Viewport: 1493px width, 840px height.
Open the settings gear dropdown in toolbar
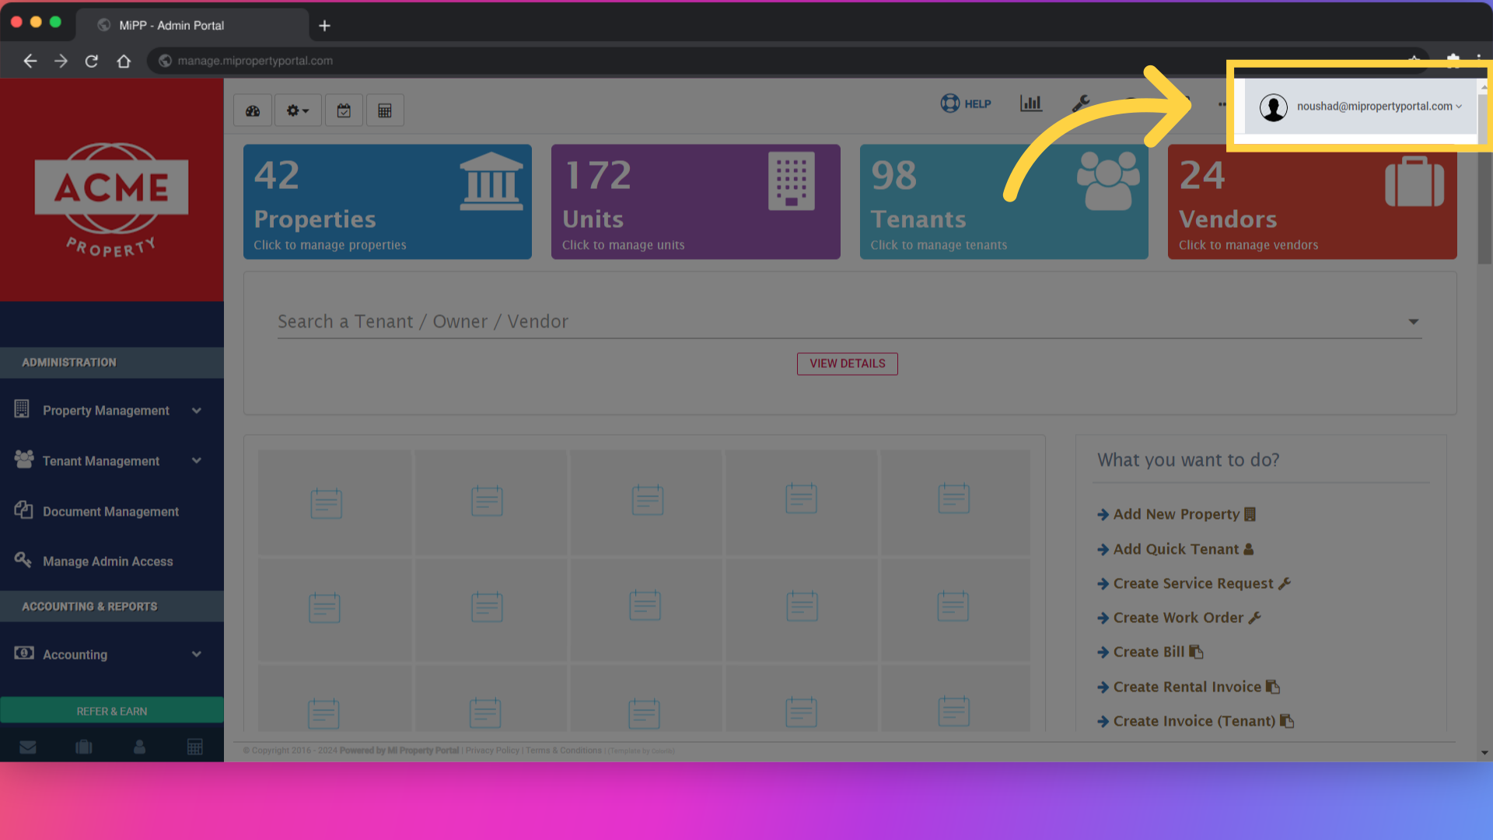tap(298, 110)
